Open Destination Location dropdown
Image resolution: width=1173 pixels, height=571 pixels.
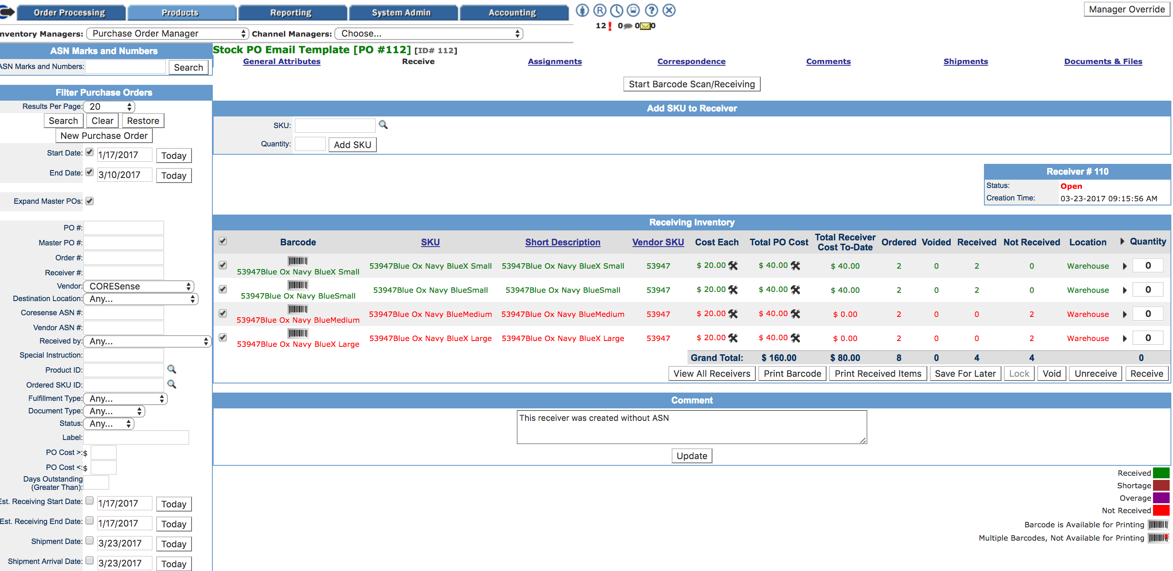pos(141,299)
